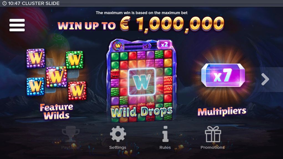Click the Wild Drops title text

(141, 112)
